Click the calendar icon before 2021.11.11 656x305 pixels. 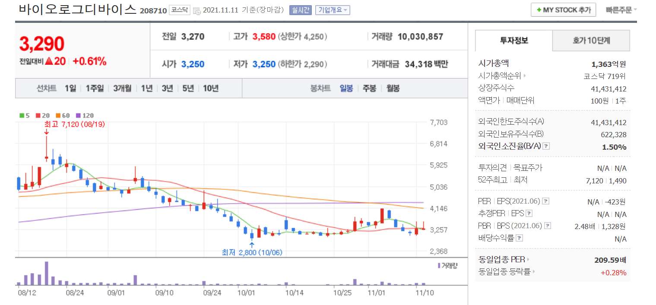click(x=196, y=10)
